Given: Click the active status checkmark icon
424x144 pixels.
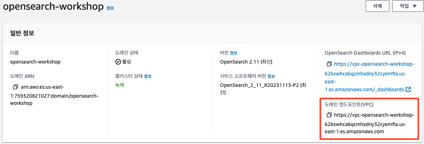Looking at the screenshot, I should click(118, 62).
